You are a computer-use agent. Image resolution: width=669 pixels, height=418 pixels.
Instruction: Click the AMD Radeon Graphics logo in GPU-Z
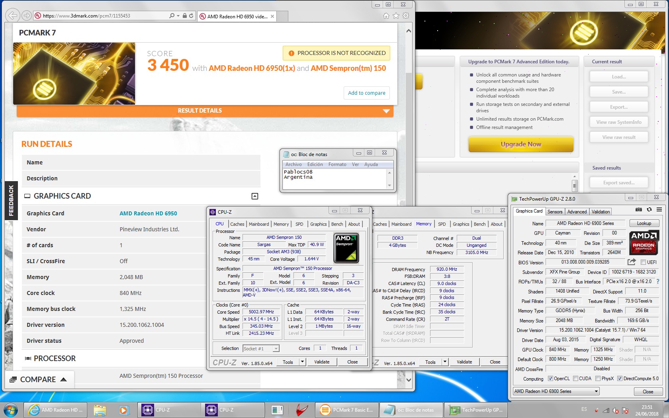click(x=644, y=242)
